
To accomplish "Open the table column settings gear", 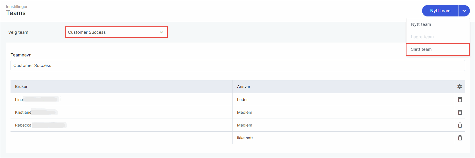I will click(460, 87).
